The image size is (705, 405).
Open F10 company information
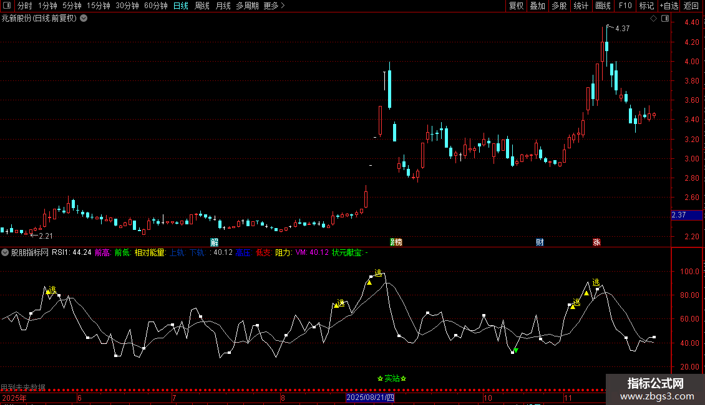pos(625,6)
